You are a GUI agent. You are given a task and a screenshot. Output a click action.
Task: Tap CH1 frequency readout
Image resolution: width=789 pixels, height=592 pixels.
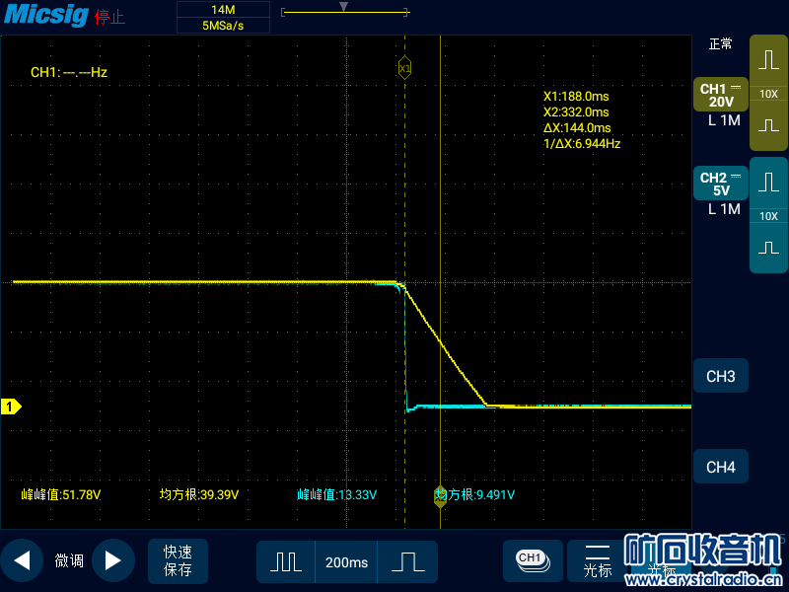coord(69,72)
